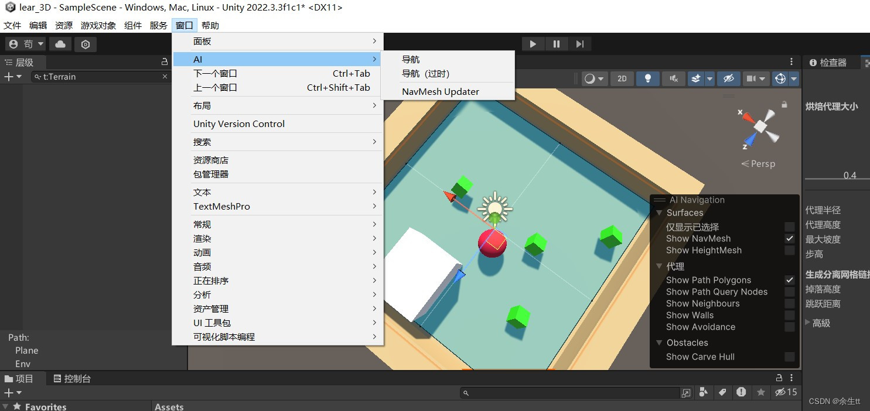Enable Show Walls checkbox

(790, 315)
